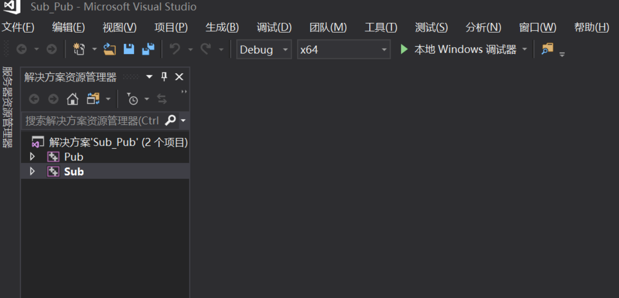This screenshot has height=298, width=619.
Task: Click the Save All toolbar icon
Action: point(148,49)
